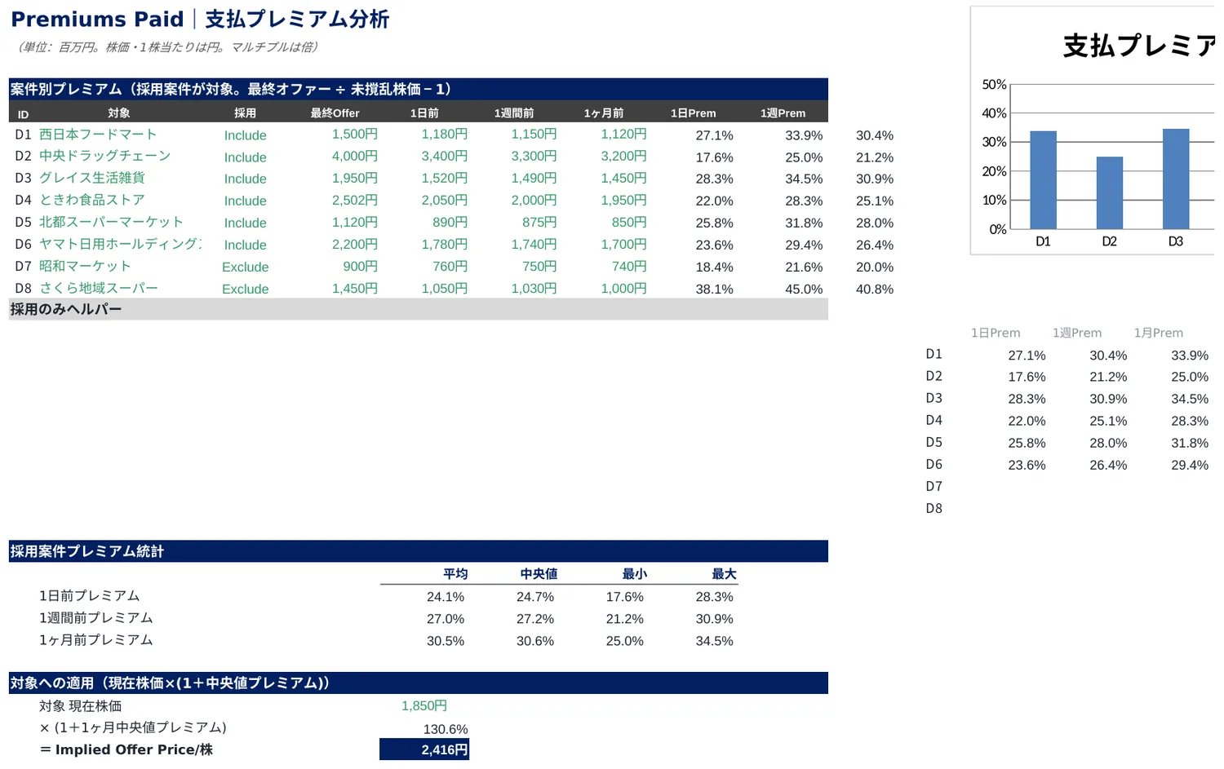Click the D3 bar in the chart

click(x=1176, y=179)
